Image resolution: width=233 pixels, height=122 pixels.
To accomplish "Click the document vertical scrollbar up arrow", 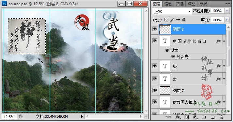I will coord(146,11).
